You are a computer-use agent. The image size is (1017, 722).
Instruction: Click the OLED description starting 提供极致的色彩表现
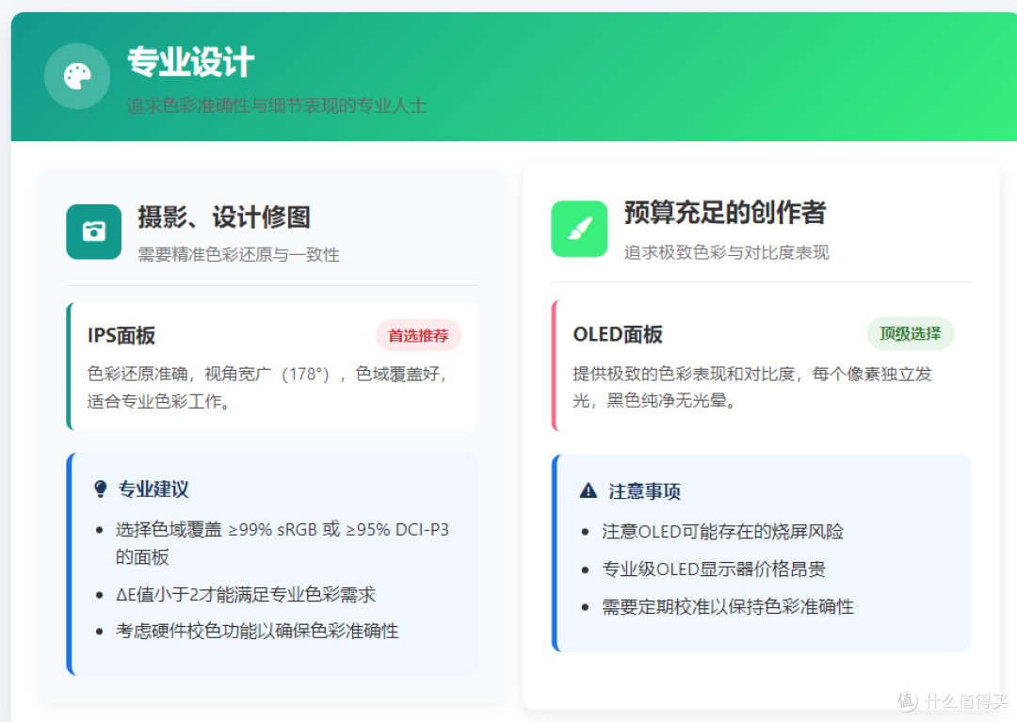click(x=752, y=388)
